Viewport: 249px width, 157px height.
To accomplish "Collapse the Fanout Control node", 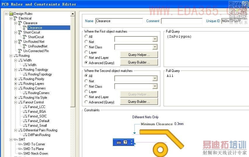I will pos(15,102).
